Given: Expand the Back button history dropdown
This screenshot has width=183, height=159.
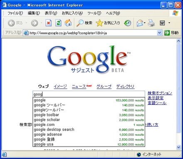Looking at the screenshot, I should pos(26,23).
